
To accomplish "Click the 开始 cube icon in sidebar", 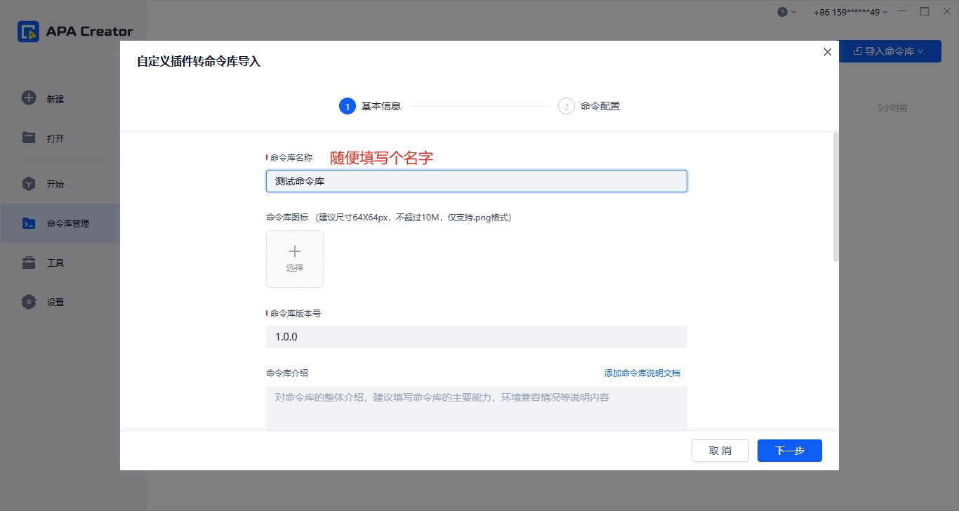I will pos(29,184).
